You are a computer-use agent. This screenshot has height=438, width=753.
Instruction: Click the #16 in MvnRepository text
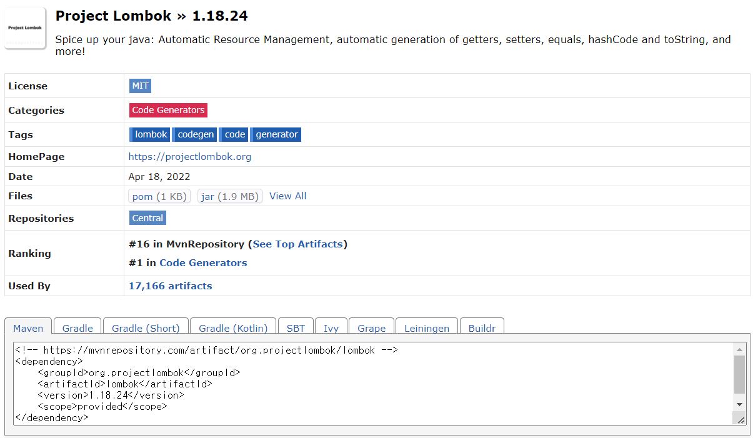point(186,244)
